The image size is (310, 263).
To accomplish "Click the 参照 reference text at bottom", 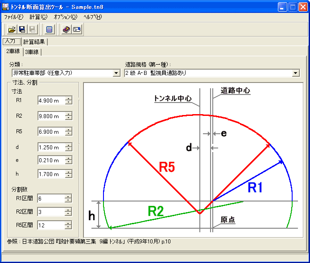I will pyautogui.click(x=89, y=242).
